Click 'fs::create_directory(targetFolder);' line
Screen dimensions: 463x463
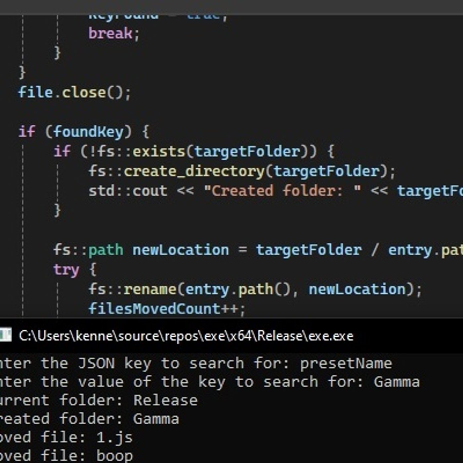pos(242,171)
